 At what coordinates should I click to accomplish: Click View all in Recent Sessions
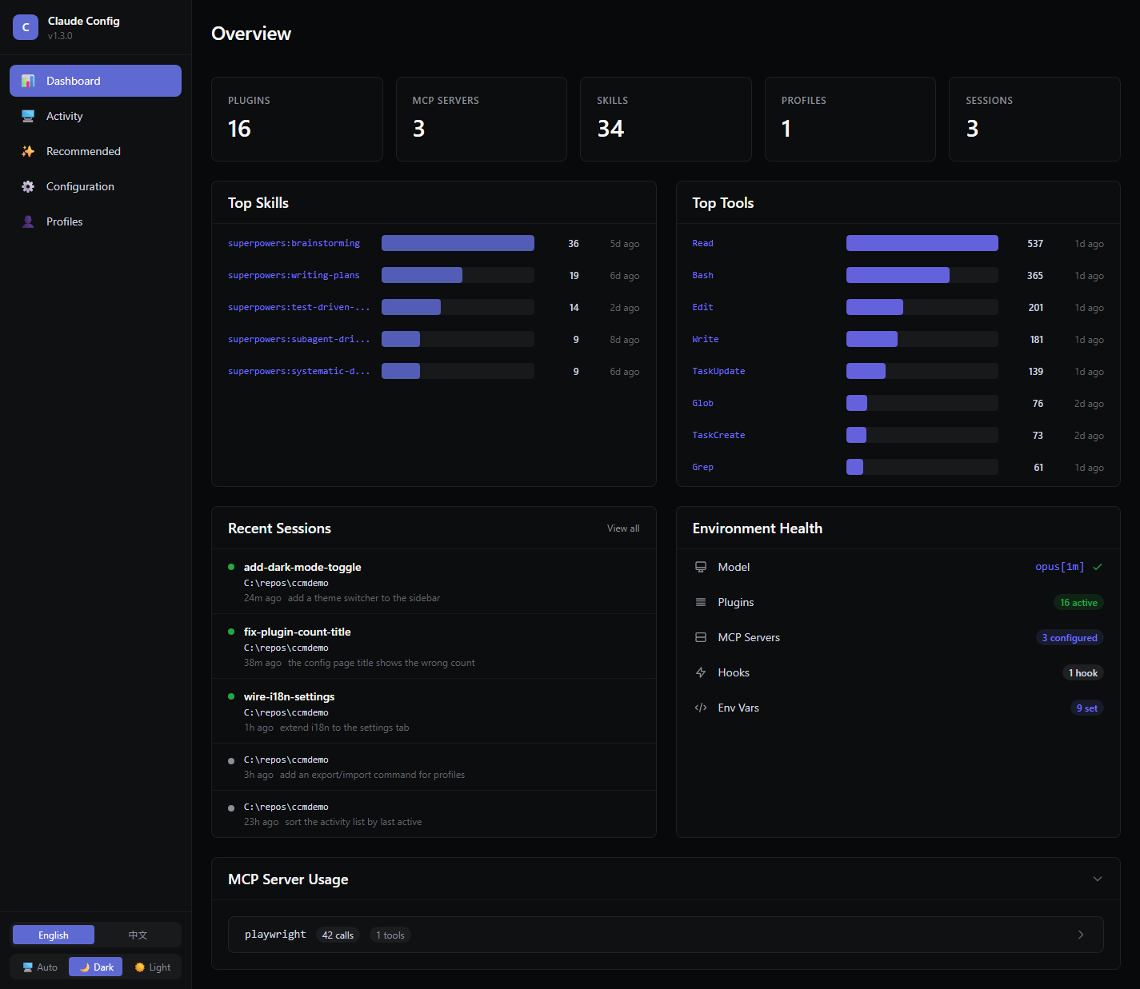[623, 528]
